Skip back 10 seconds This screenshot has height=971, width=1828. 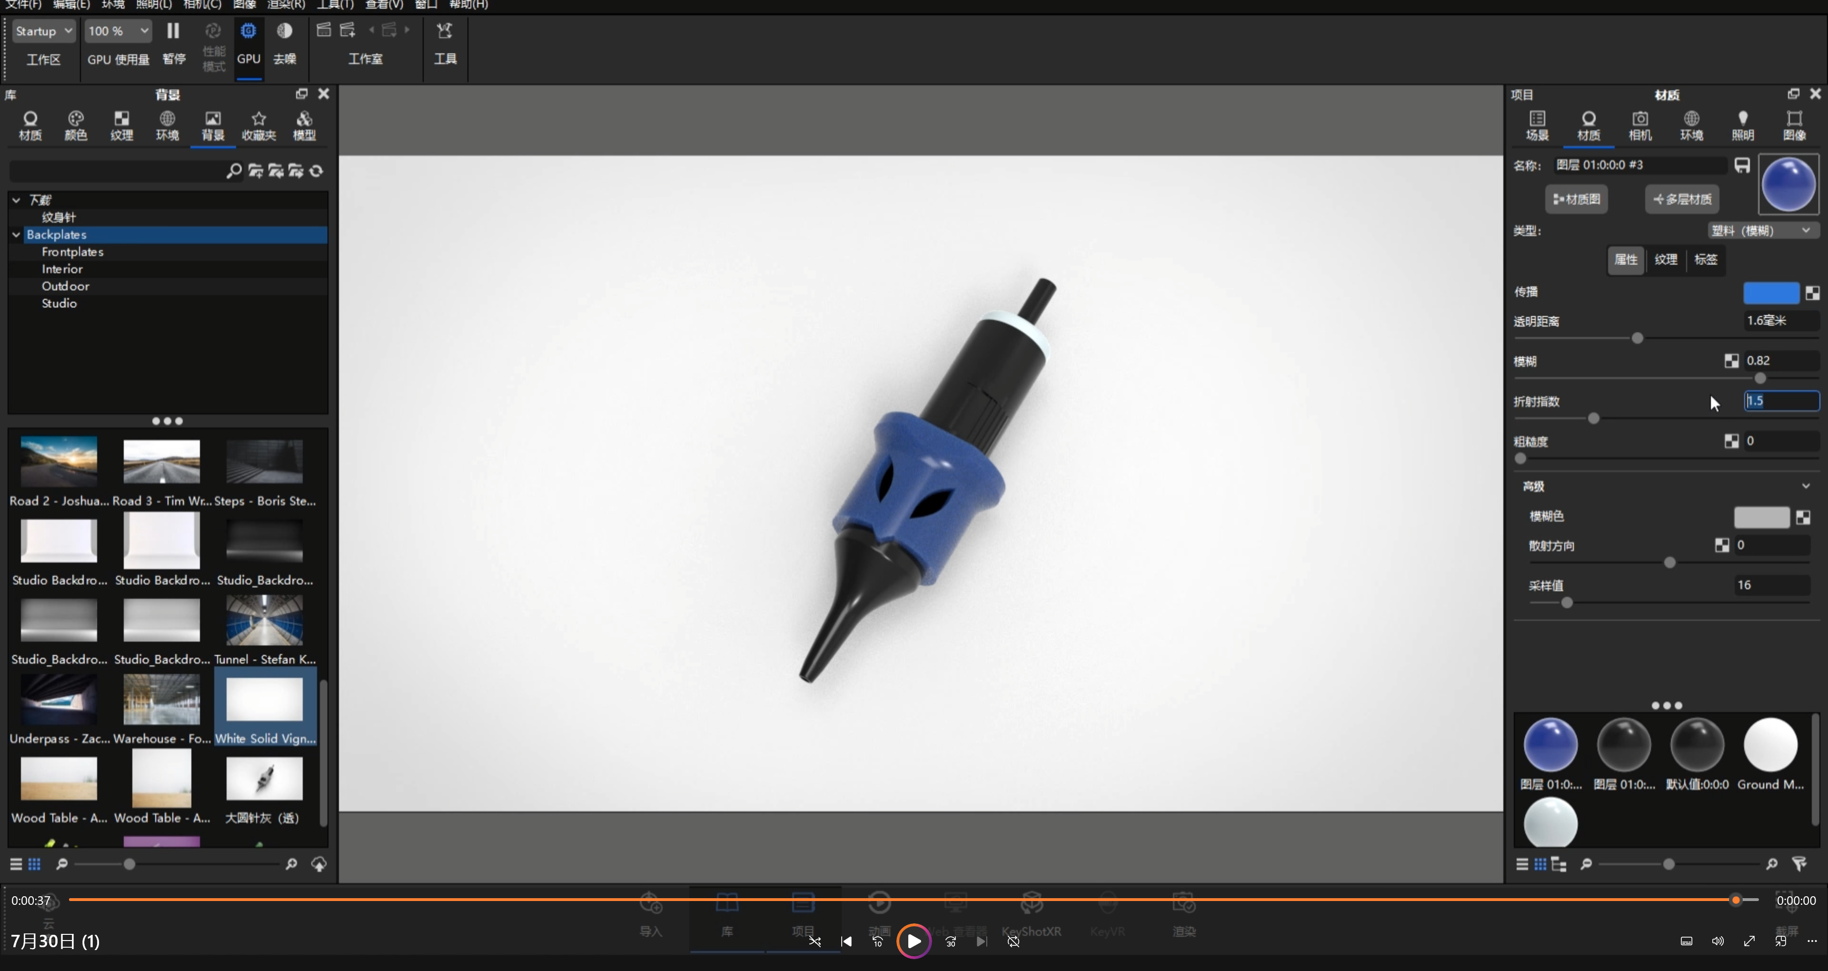point(878,941)
